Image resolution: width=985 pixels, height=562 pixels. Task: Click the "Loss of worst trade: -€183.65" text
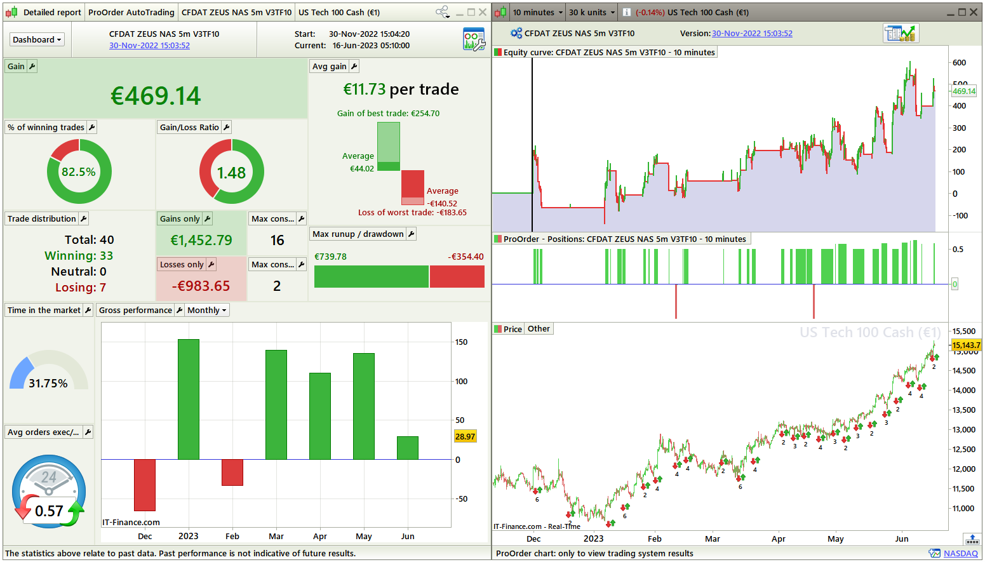412,213
